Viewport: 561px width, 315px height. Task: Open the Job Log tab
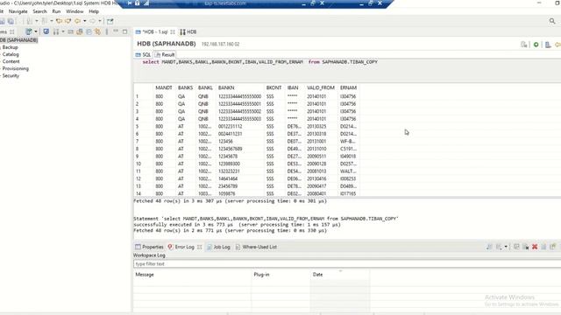(x=218, y=247)
